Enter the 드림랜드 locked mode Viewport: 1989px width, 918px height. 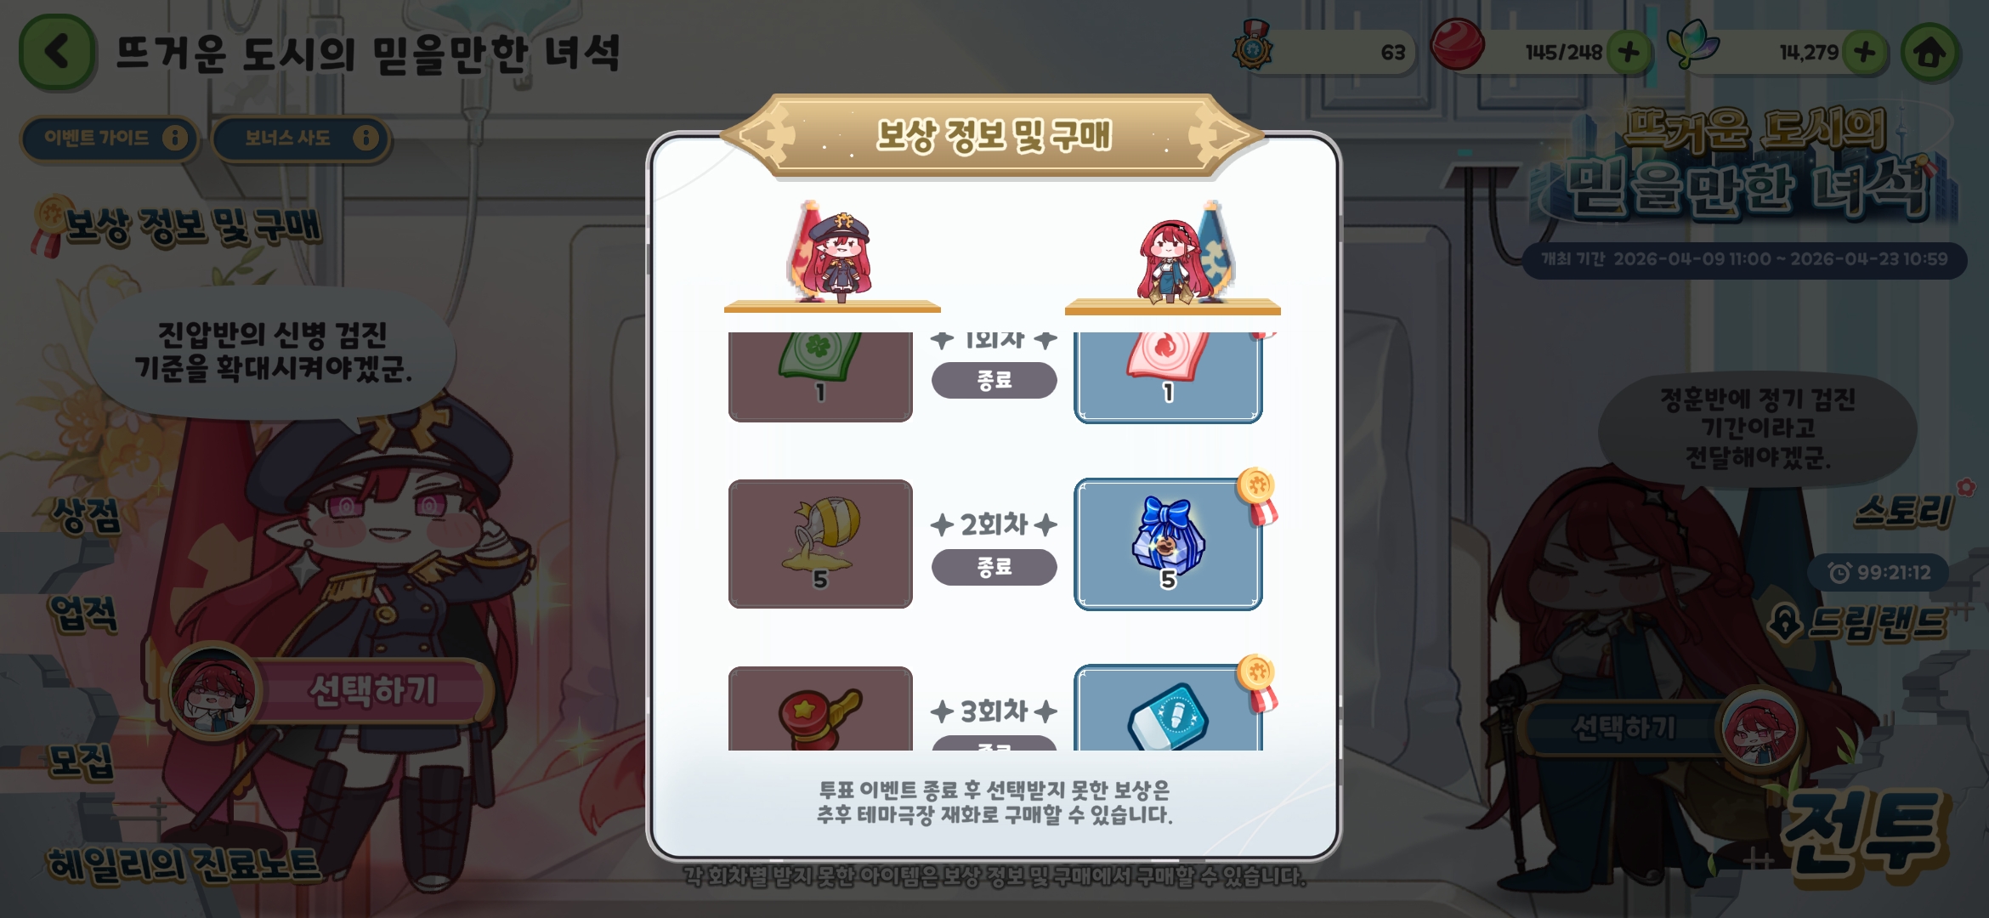1859,623
